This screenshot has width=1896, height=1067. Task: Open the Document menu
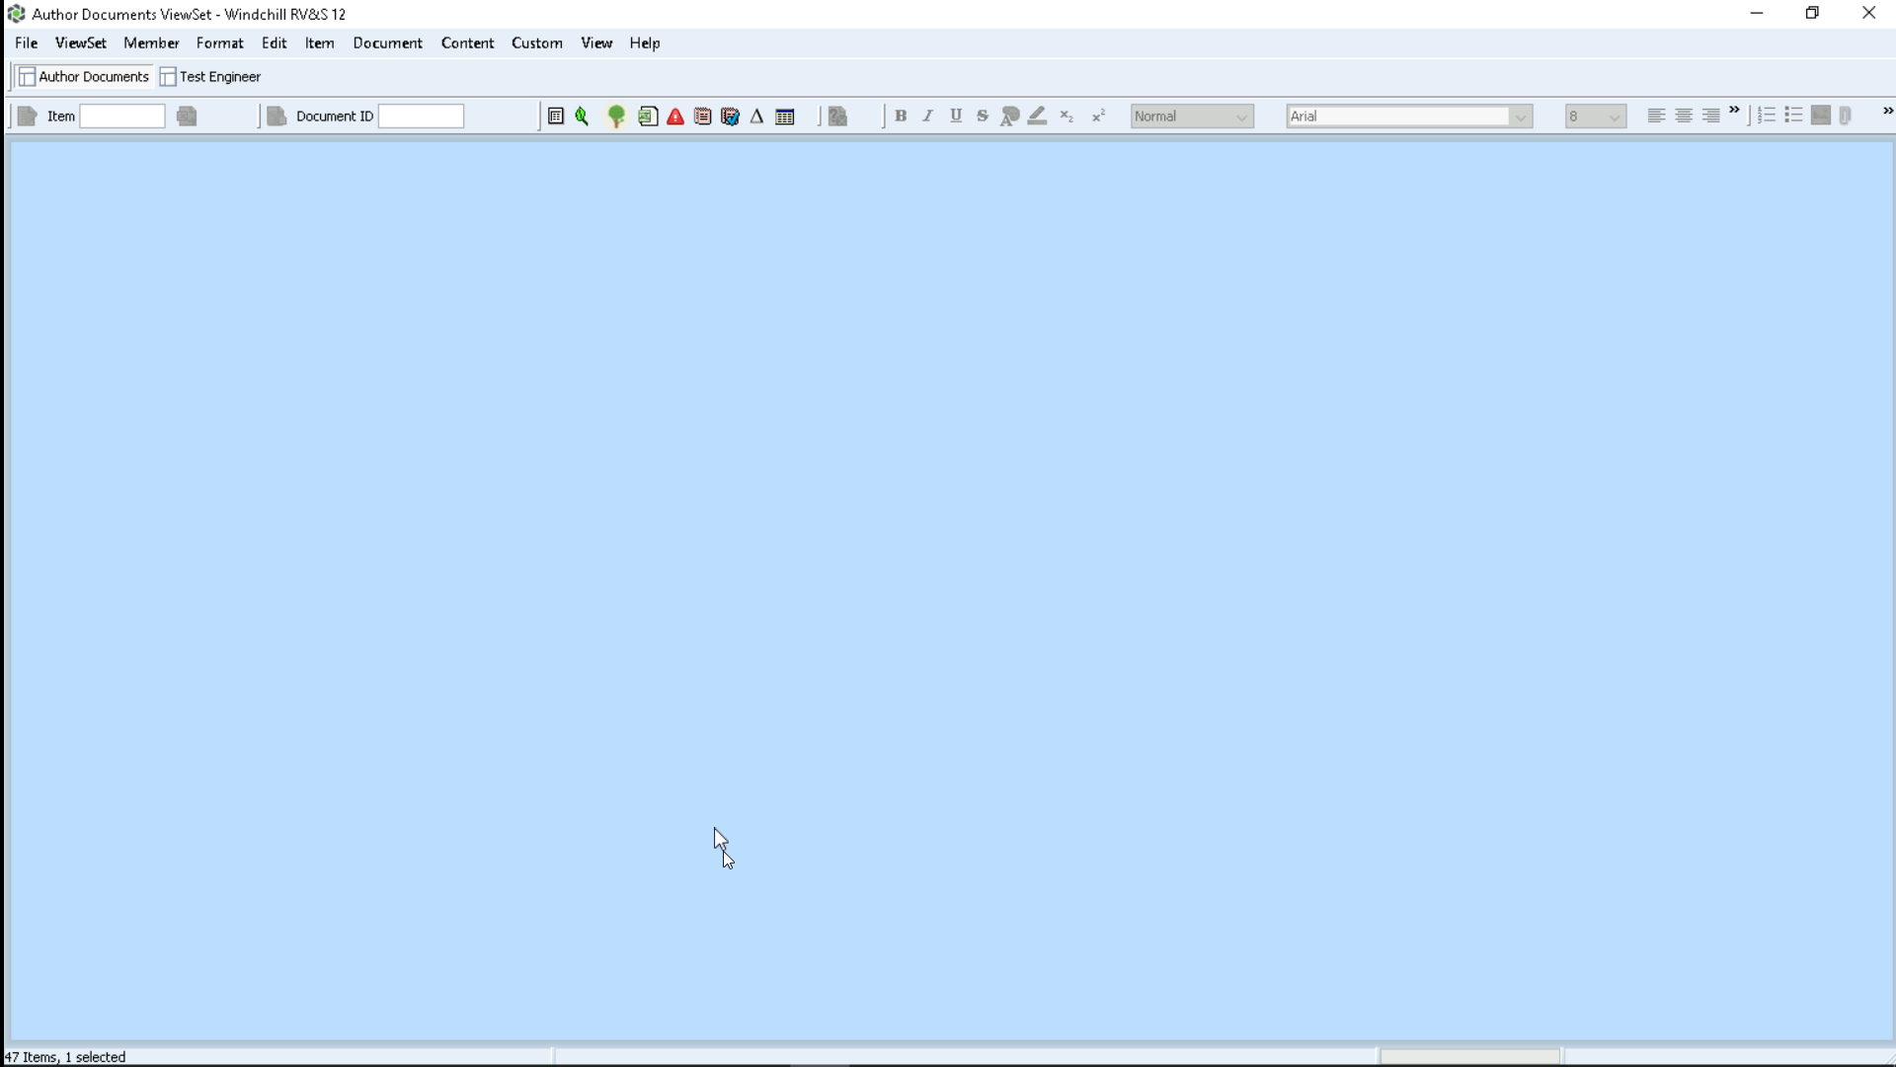tap(388, 43)
